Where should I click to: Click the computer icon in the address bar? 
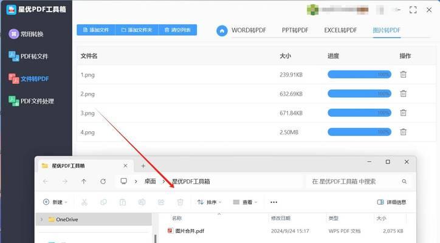pos(124,181)
